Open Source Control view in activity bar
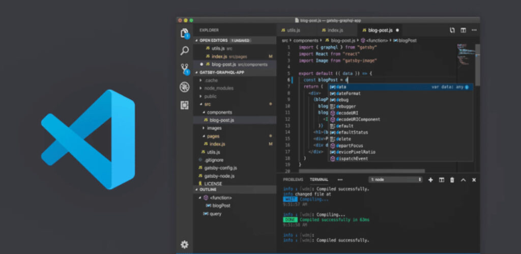The height and width of the screenshot is (254, 521). click(x=184, y=69)
